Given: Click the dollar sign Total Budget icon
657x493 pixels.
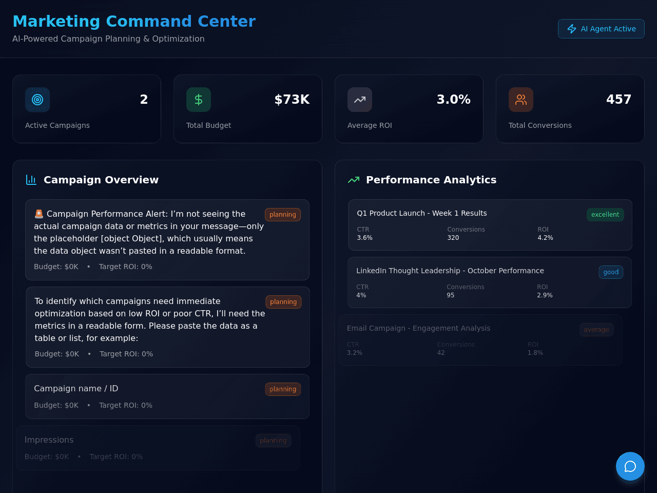Looking at the screenshot, I should point(199,100).
